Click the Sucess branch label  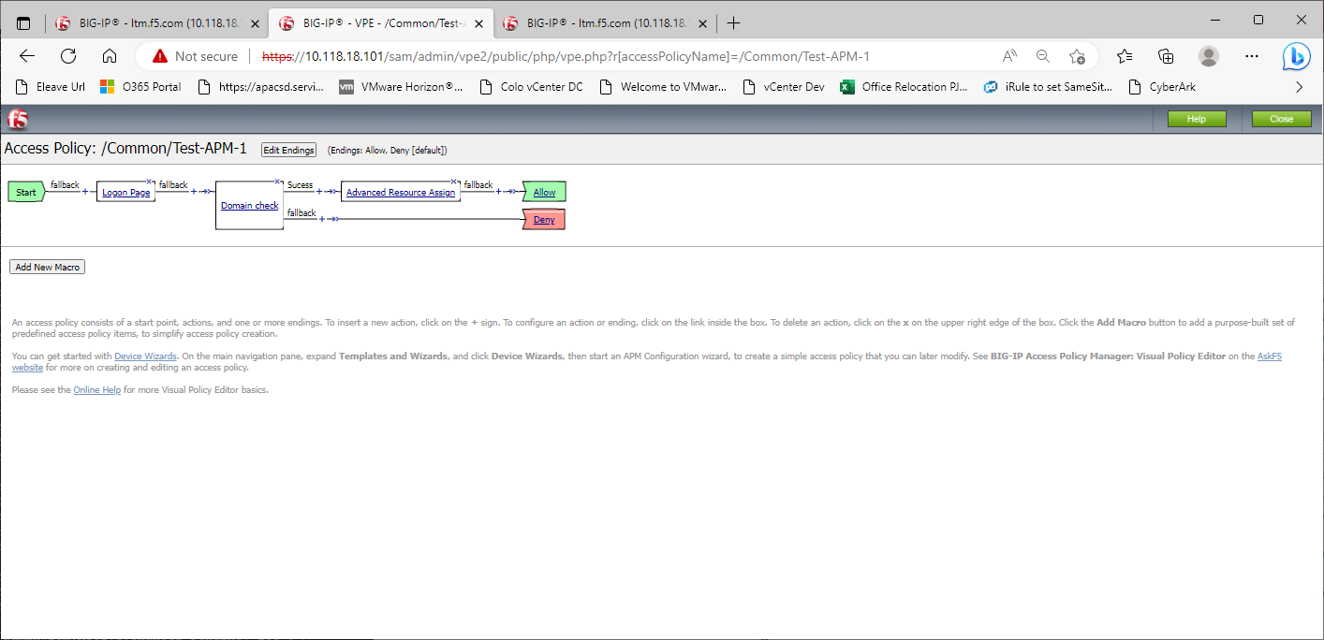click(300, 184)
